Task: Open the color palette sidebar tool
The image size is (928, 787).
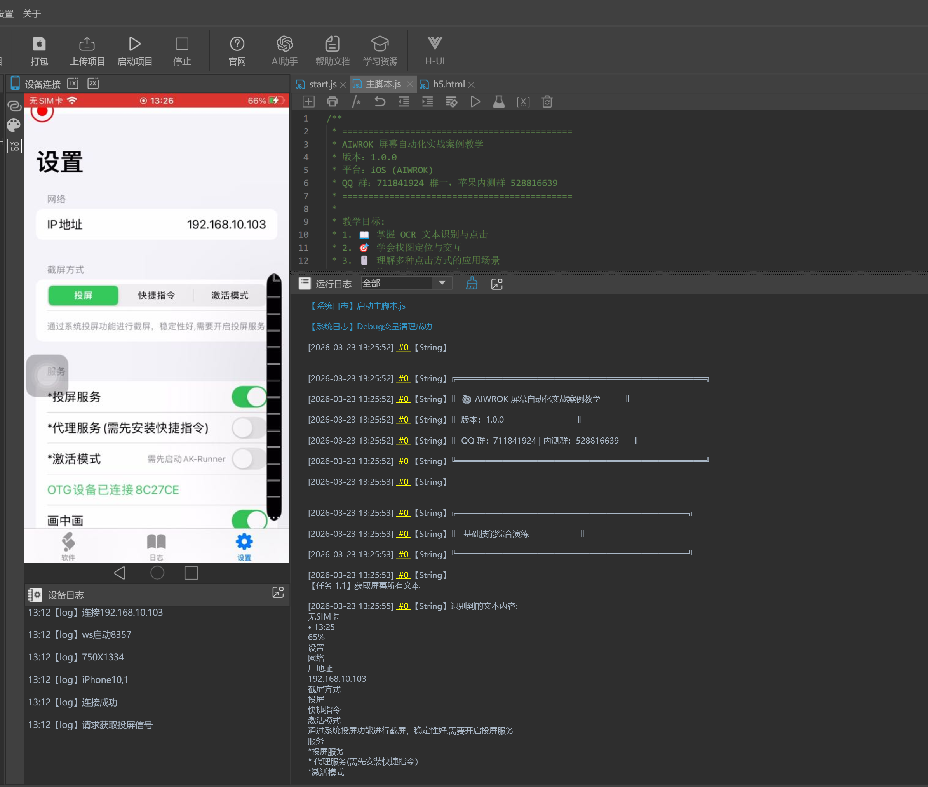Action: (14, 125)
